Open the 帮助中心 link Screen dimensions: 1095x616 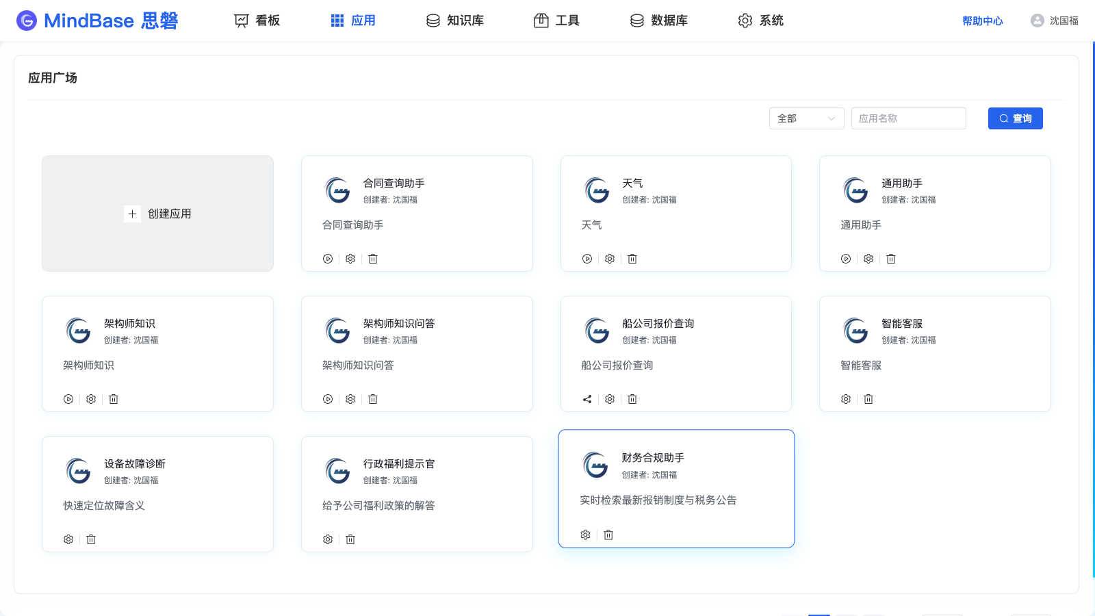tap(983, 21)
